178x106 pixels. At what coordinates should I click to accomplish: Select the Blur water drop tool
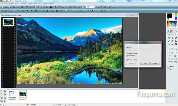169,44
